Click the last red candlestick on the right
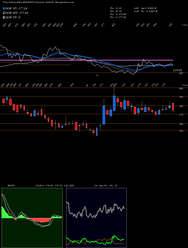 click(x=173, y=107)
